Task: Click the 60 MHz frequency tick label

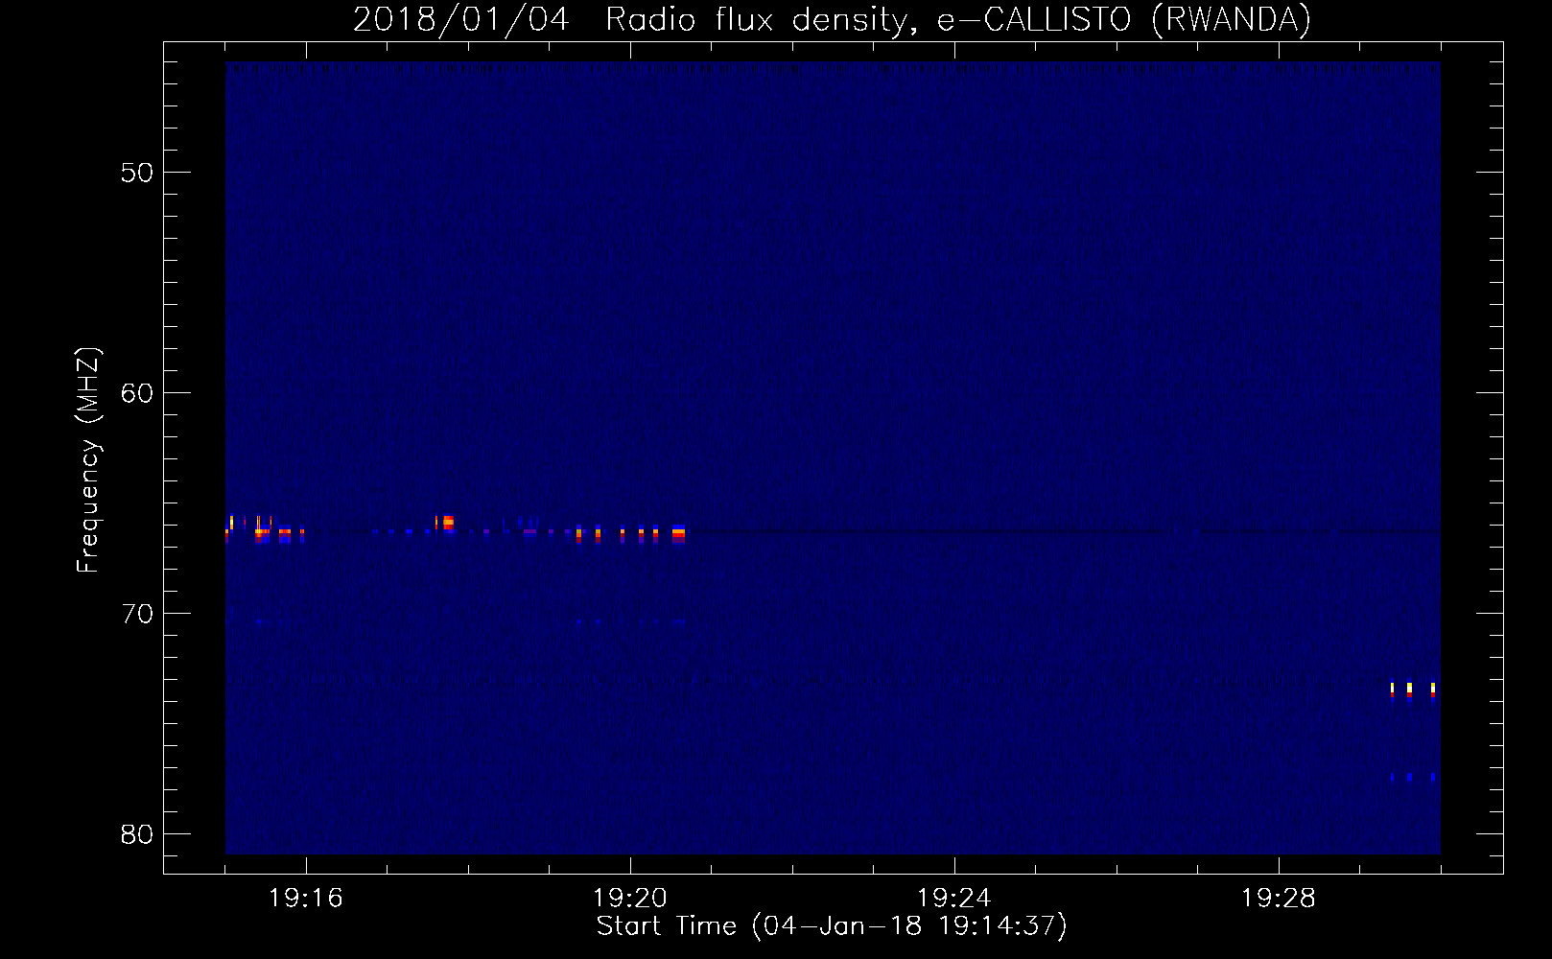Action: (x=137, y=393)
